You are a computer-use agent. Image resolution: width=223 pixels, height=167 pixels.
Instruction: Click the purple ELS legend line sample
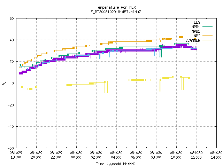coord(207,22)
